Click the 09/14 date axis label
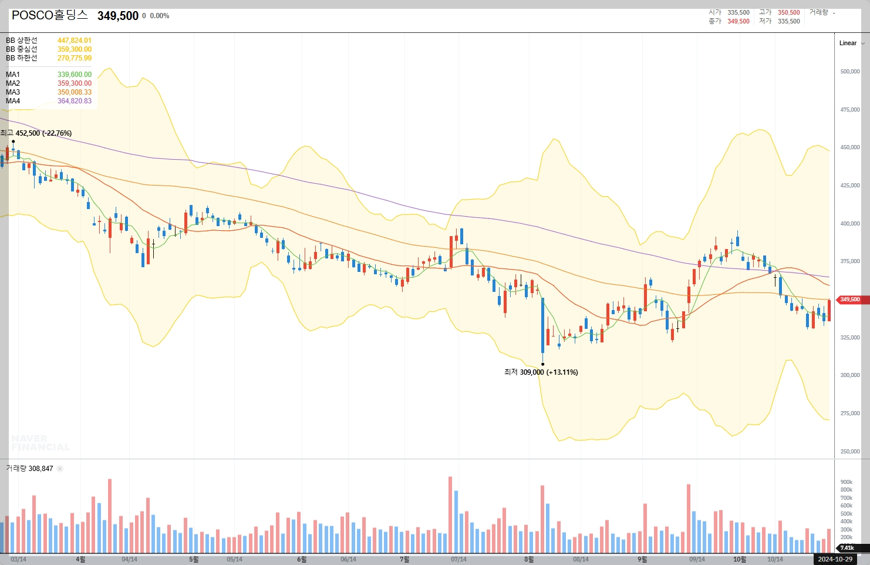Screen dimensions: 870x565 [697, 559]
